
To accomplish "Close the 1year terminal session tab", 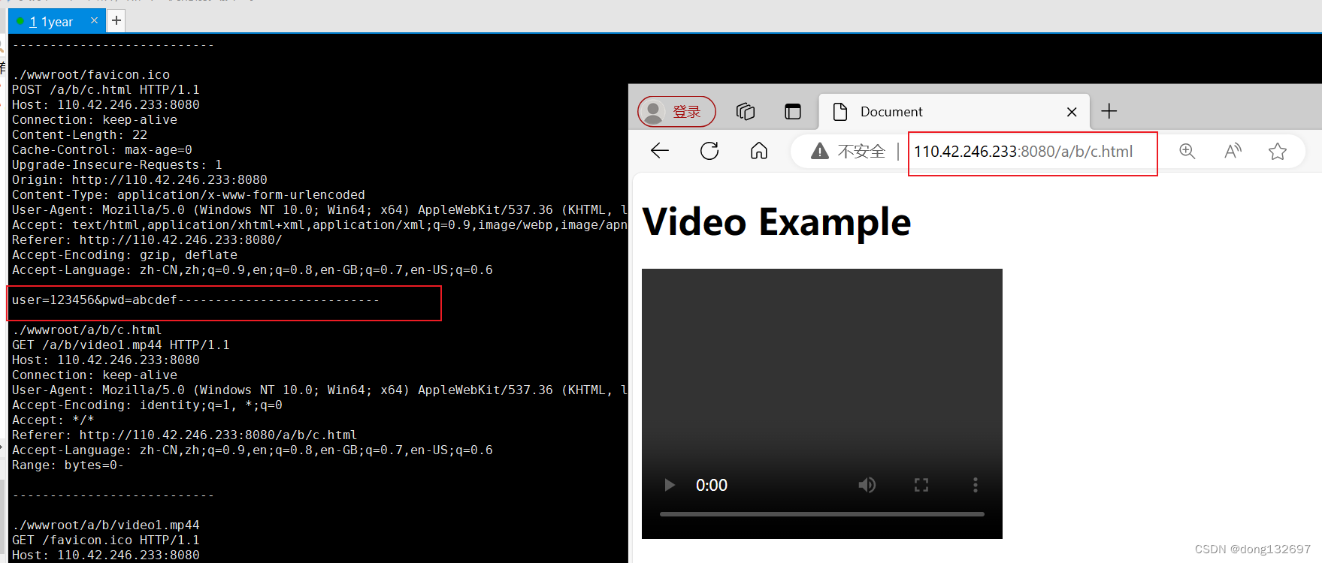I will tap(94, 20).
